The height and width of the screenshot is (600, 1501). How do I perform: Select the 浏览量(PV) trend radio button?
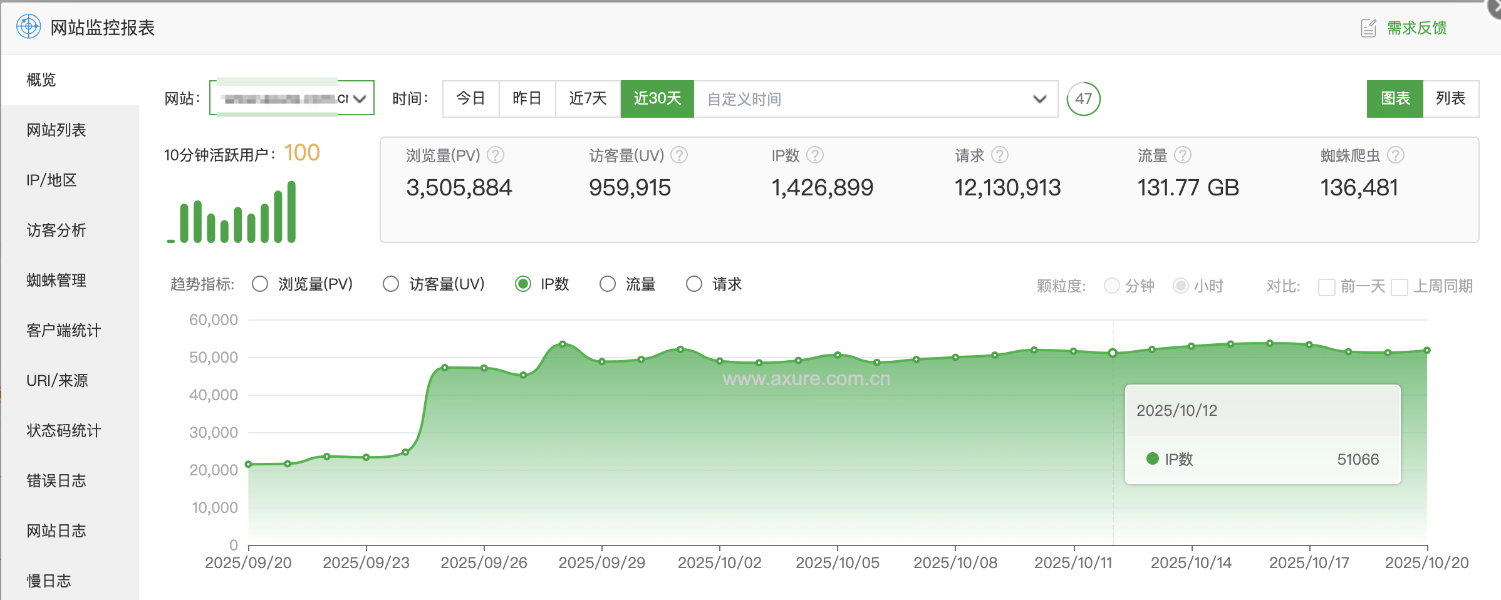click(x=260, y=284)
